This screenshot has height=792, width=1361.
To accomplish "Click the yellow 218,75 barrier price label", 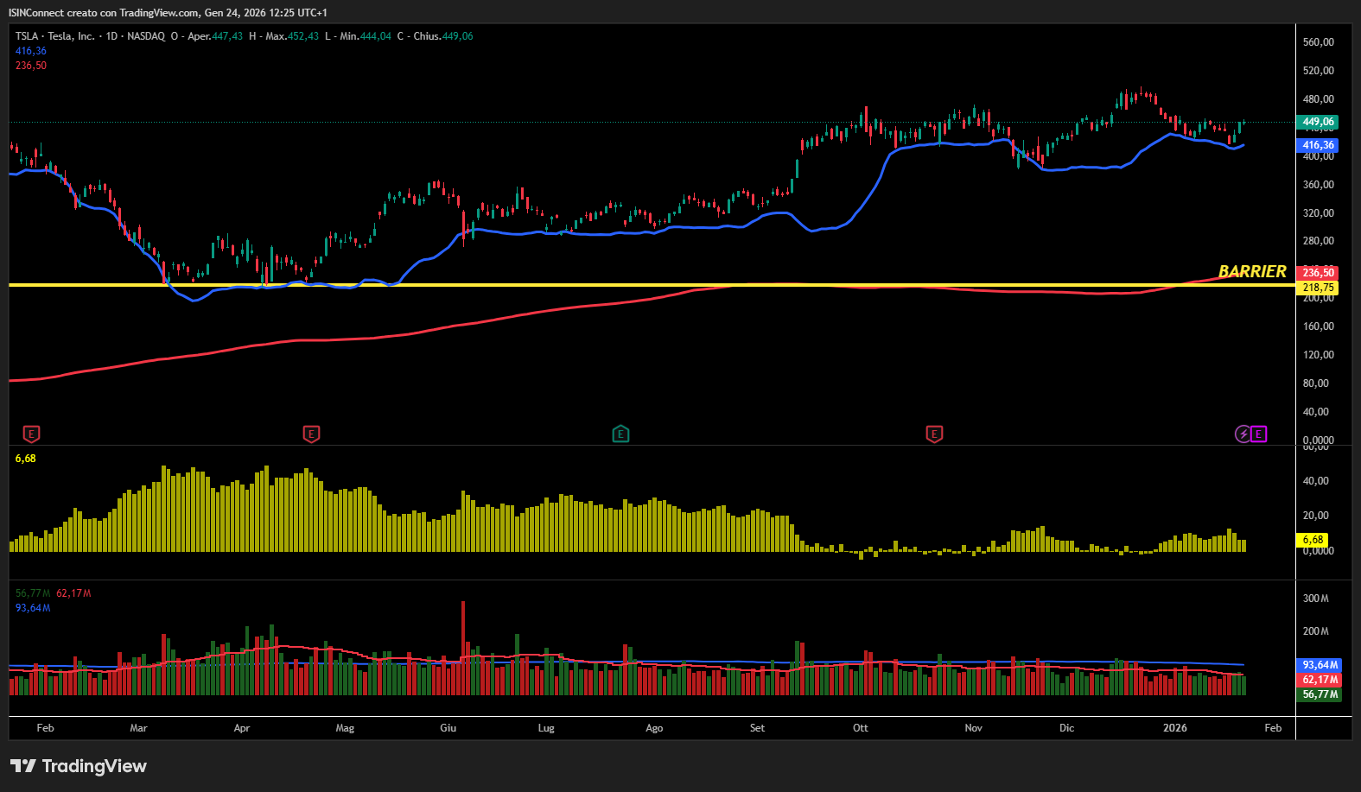I will (1319, 288).
